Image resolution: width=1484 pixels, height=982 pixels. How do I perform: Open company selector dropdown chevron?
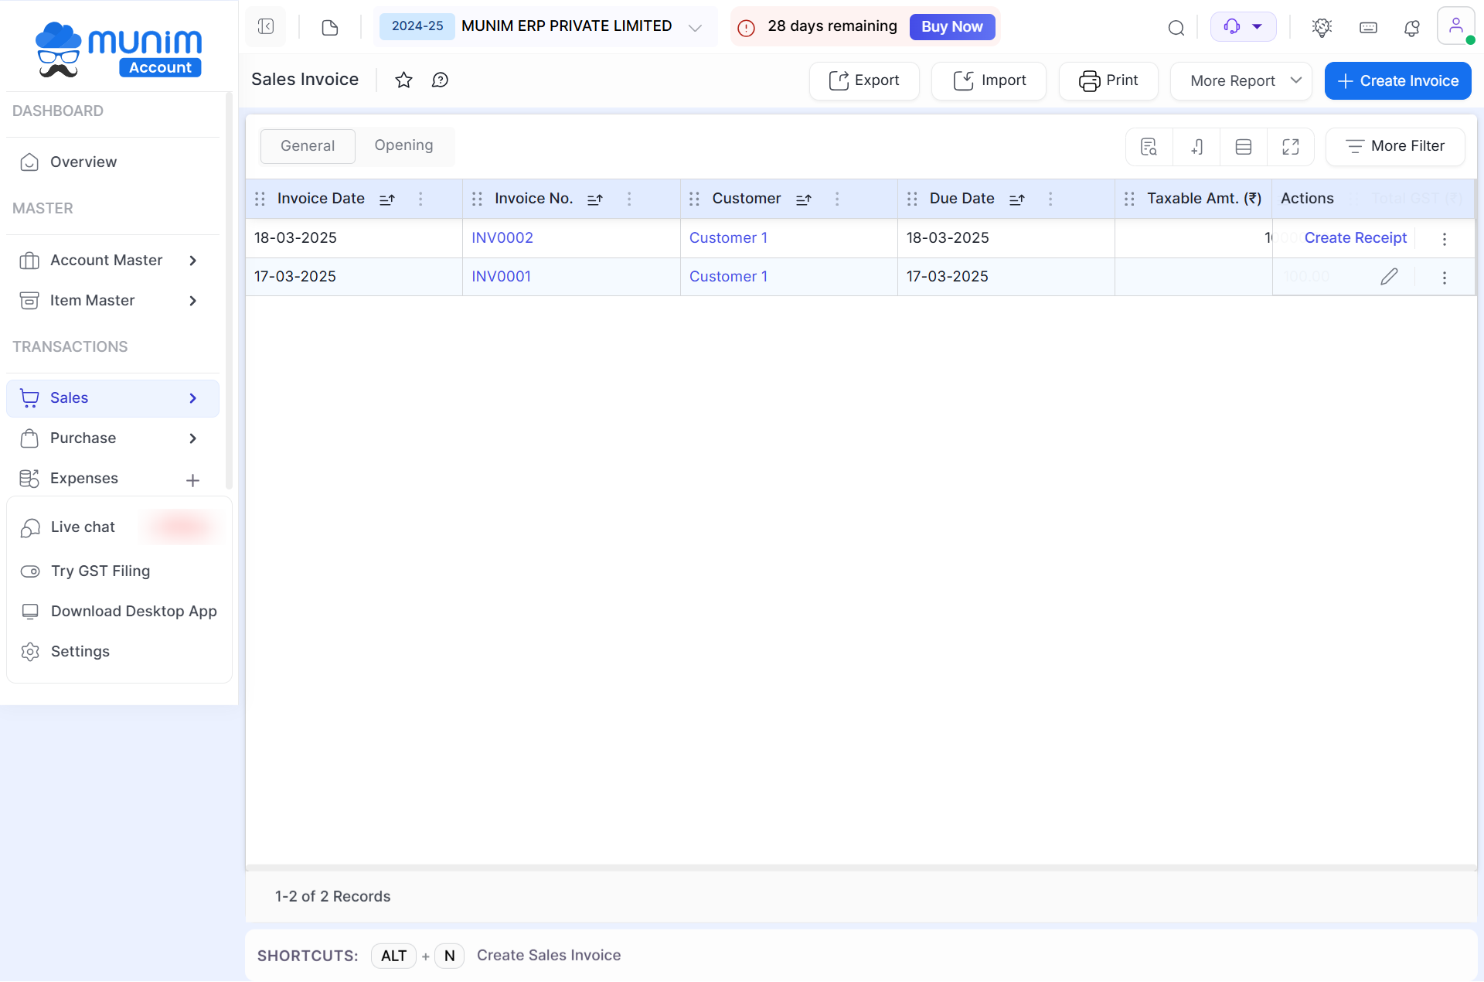tap(695, 28)
